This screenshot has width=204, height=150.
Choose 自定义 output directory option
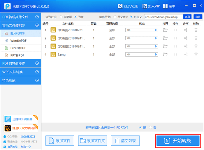coord(131,17)
